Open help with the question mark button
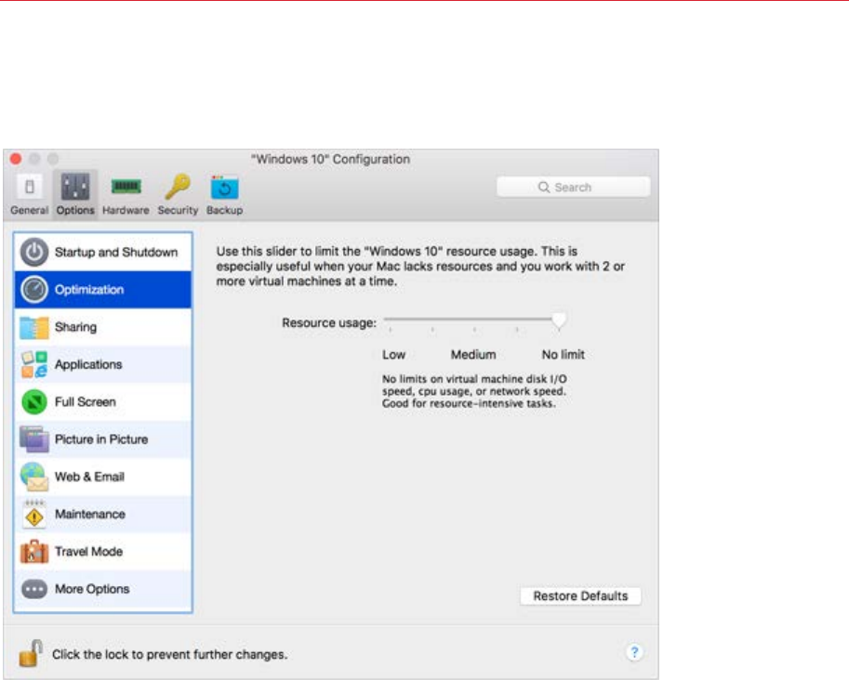849x680 pixels. coord(634,652)
